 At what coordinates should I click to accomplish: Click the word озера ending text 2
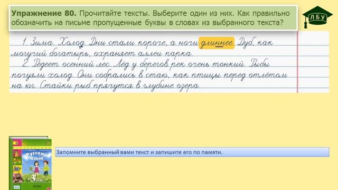[188, 85]
